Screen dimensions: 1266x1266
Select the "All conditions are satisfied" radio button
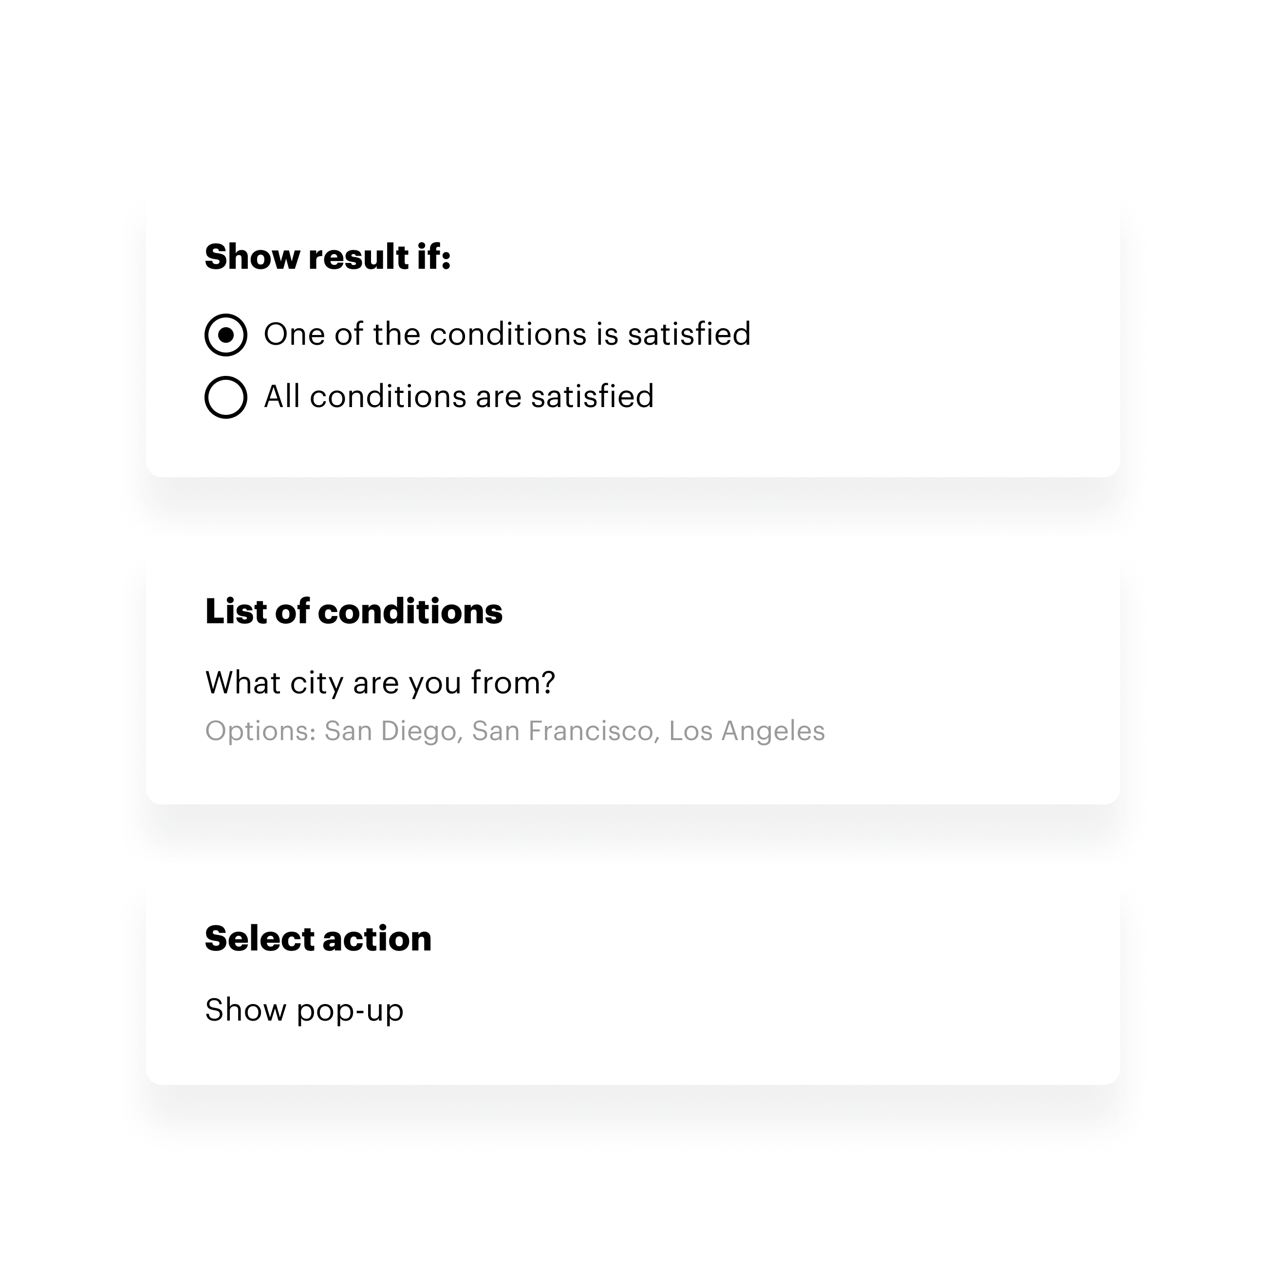[225, 397]
